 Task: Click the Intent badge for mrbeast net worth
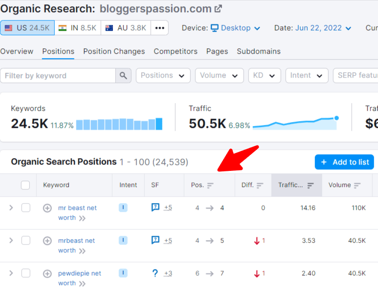123,240
